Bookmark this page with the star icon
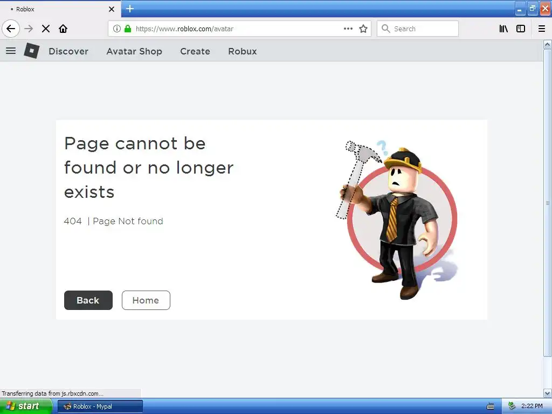This screenshot has height=414, width=552. click(363, 29)
